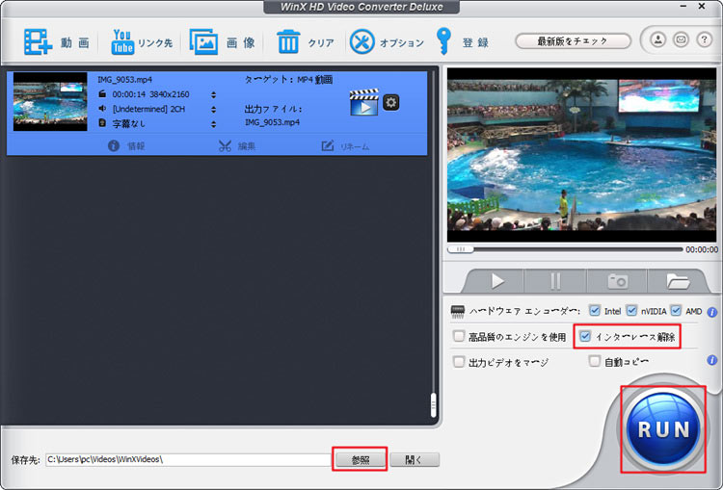The height and width of the screenshot is (490, 723).
Task: Select the IMG_9053.mp4 thumbnail in the list
Action: tap(50, 102)
